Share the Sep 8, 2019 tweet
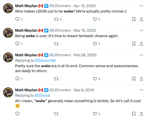 [141, 114]
